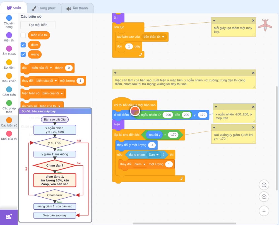The image size is (279, 225).
Task: Click the -4 field in 'thay đổi y' block
Action: [x=152, y=145]
